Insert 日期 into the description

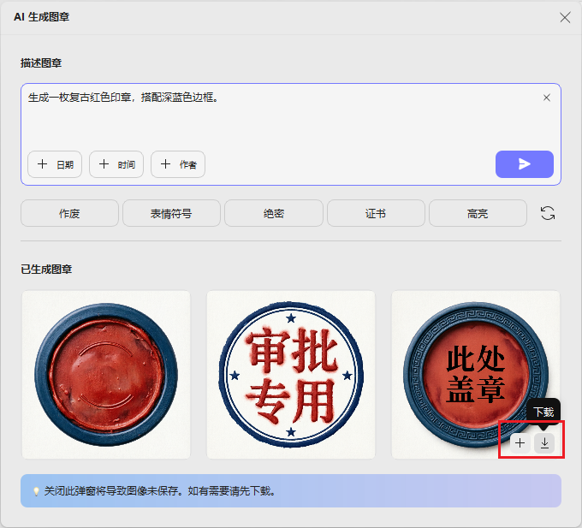(55, 164)
